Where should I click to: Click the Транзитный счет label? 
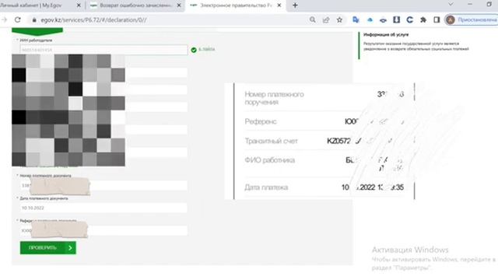tap(271, 141)
